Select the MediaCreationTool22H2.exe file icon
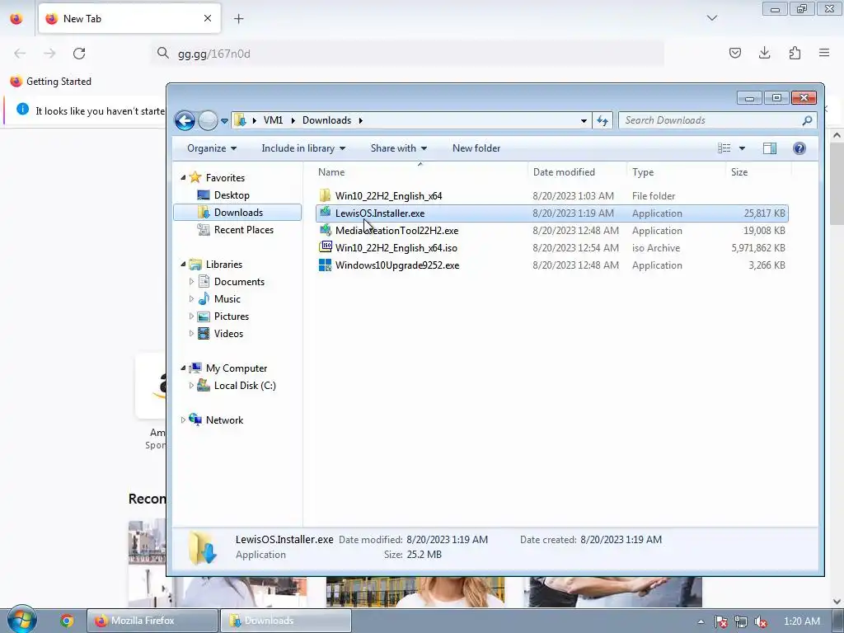 [325, 230]
